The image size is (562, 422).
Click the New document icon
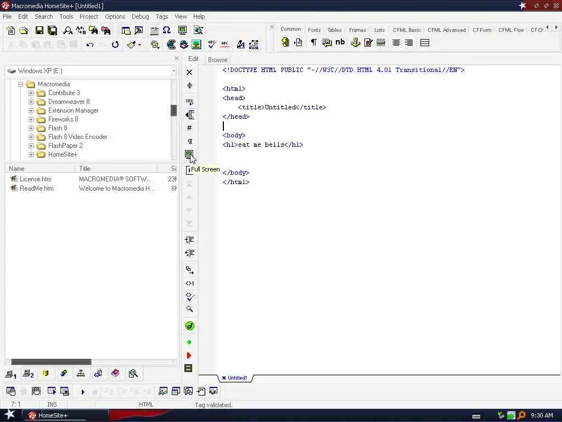point(11,31)
